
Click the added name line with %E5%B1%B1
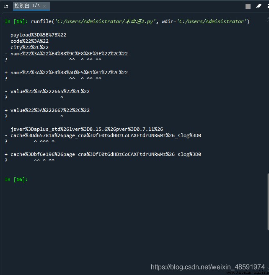(x=66, y=73)
